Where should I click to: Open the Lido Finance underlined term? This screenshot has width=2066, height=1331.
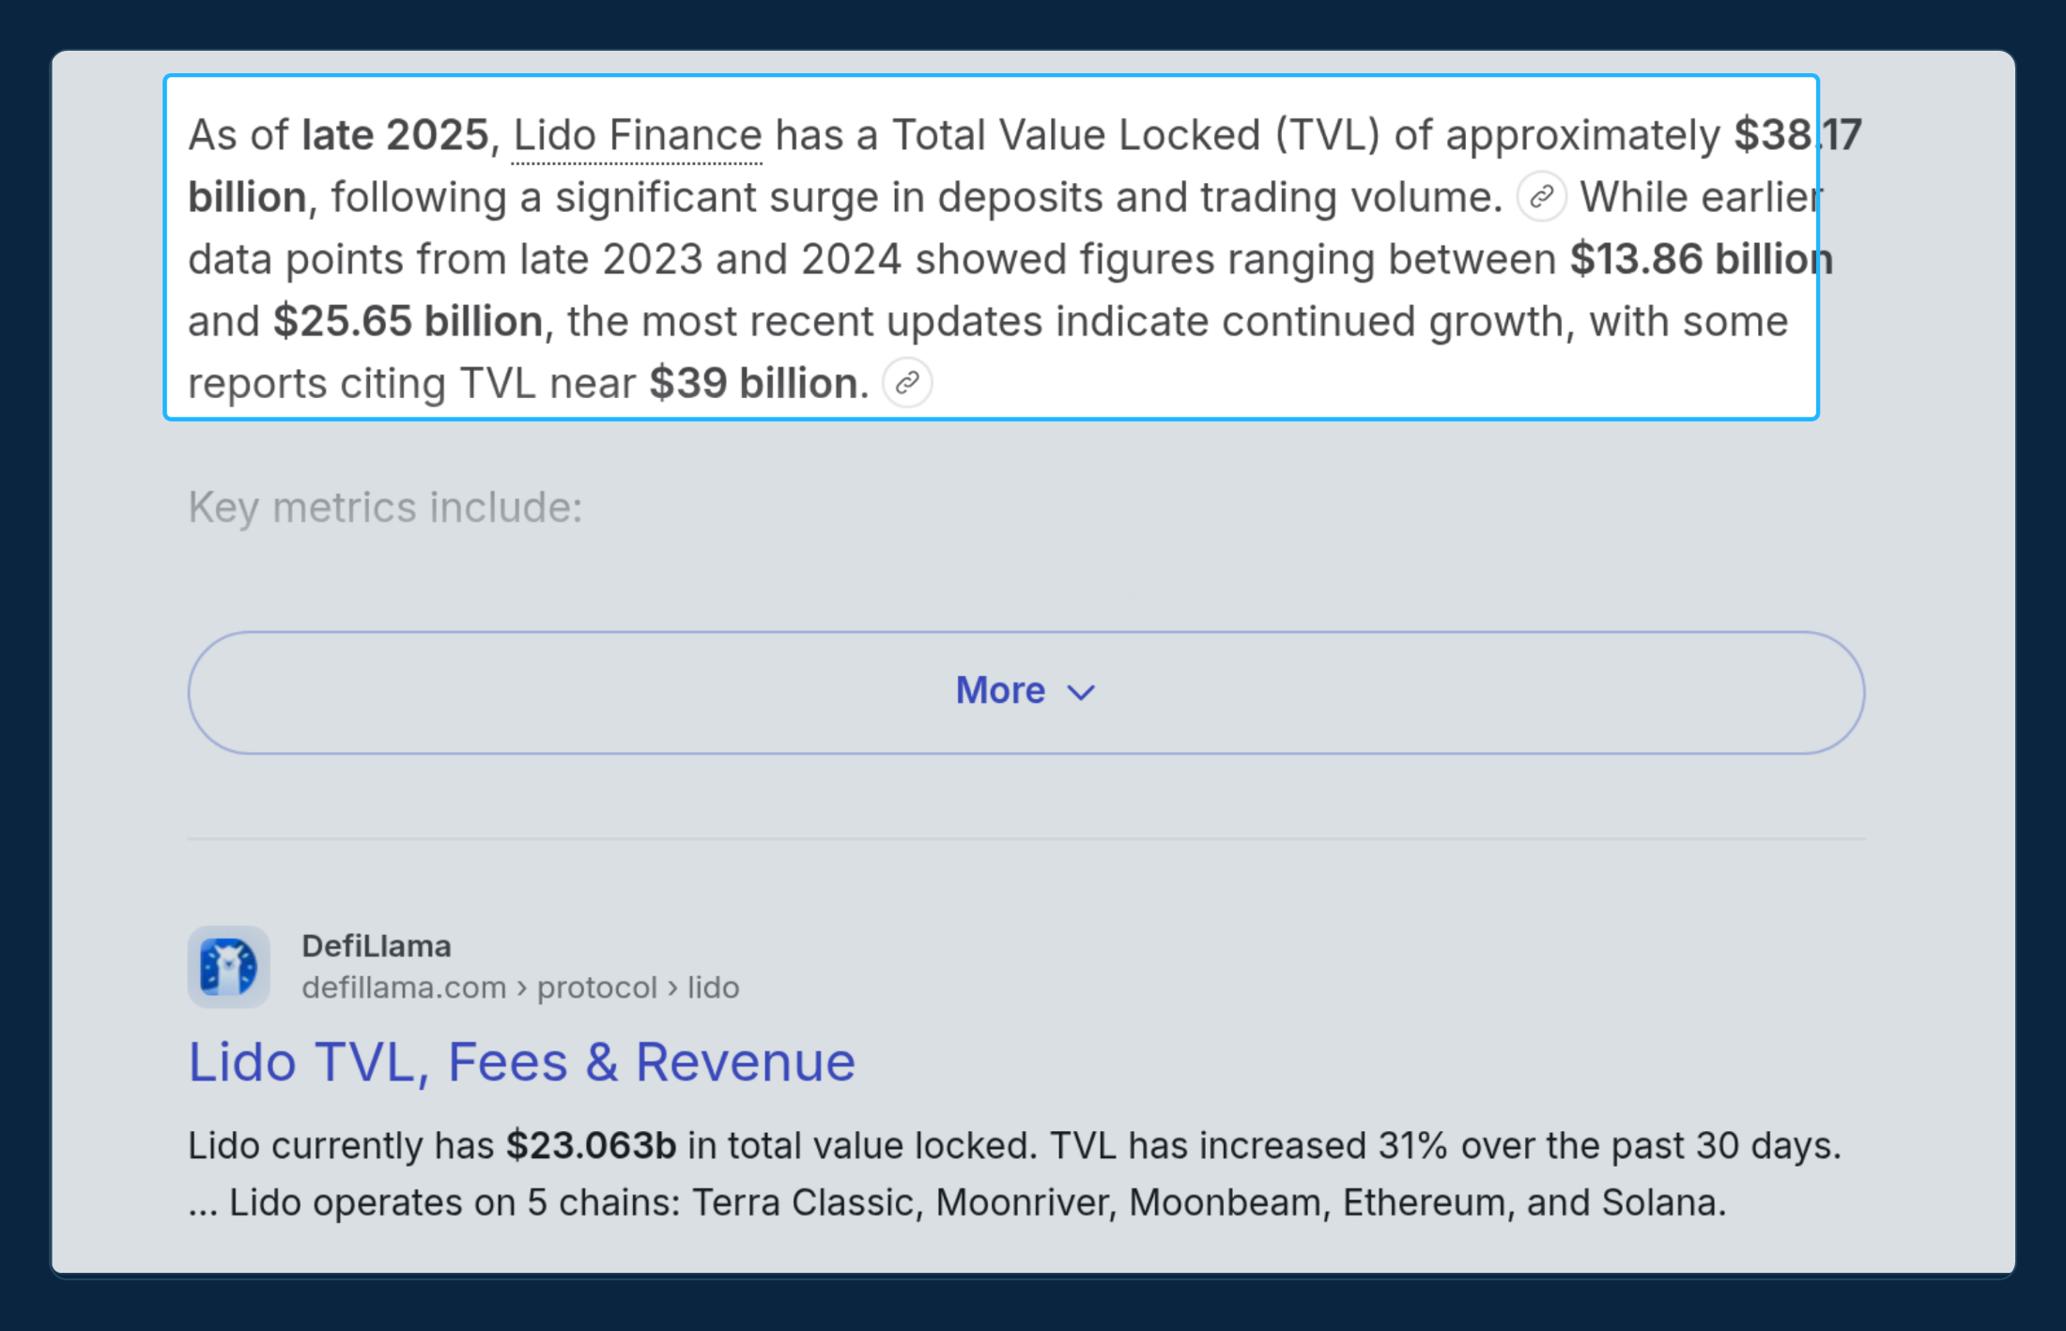click(x=638, y=135)
